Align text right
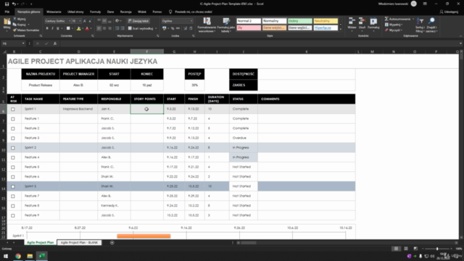The image size is (464, 261). (109, 28)
